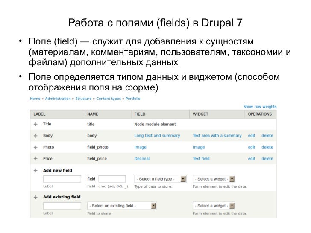The image size is (311, 233).
Task: Focus the field name input after field_
Action: 112,179
